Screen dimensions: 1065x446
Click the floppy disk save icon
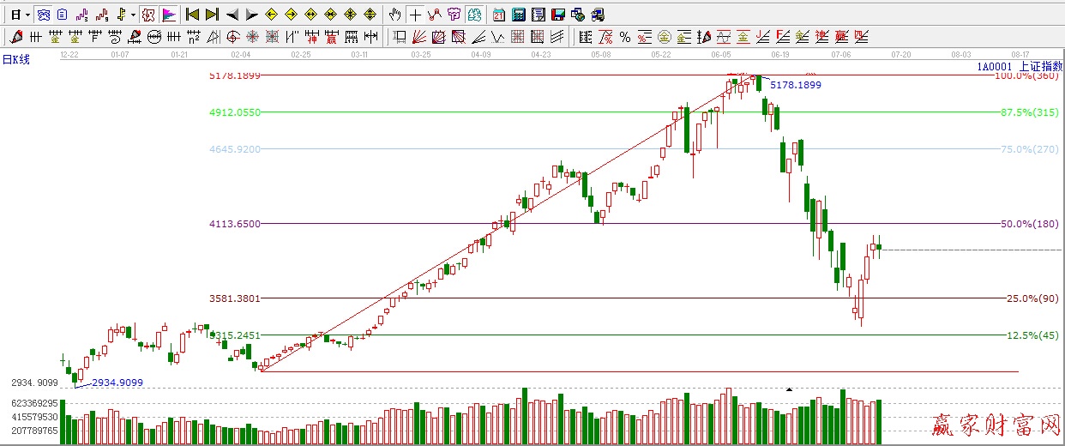coord(557,15)
